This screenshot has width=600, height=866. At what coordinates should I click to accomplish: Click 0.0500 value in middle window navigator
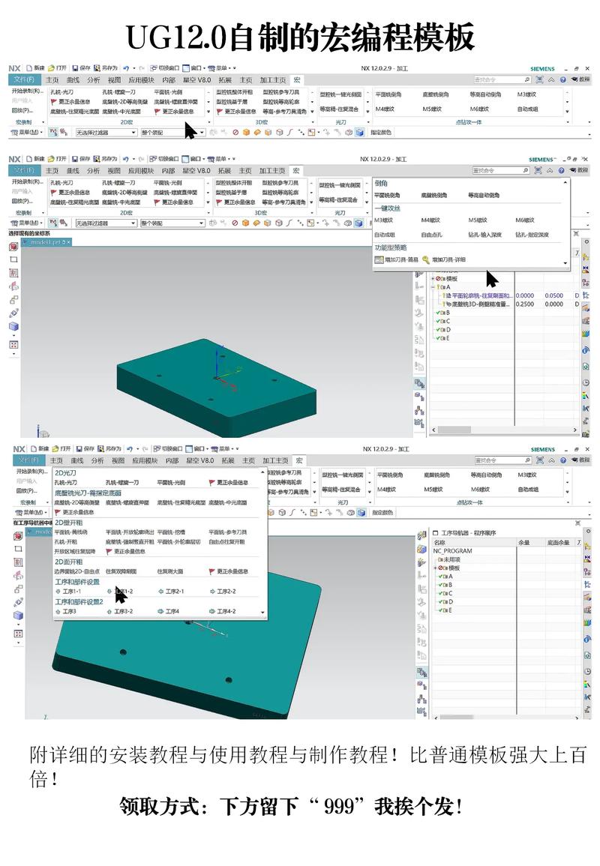[x=554, y=296]
